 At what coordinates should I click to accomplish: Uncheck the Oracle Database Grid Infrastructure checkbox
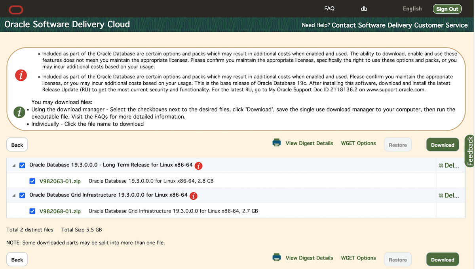point(22,195)
